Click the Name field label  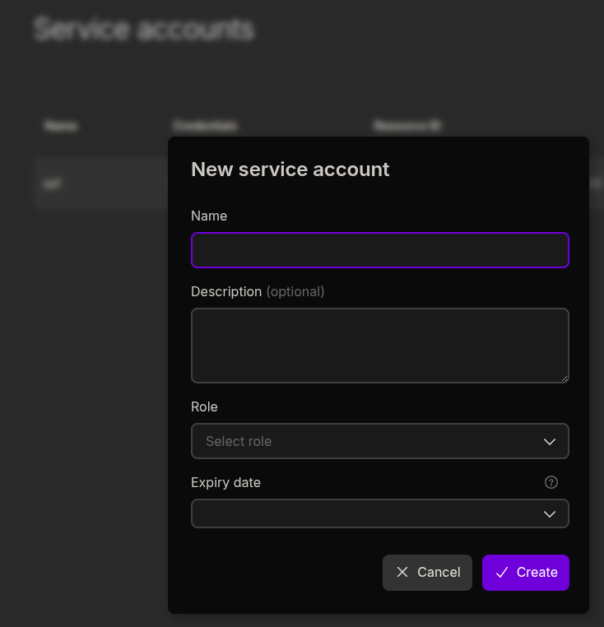pos(209,216)
